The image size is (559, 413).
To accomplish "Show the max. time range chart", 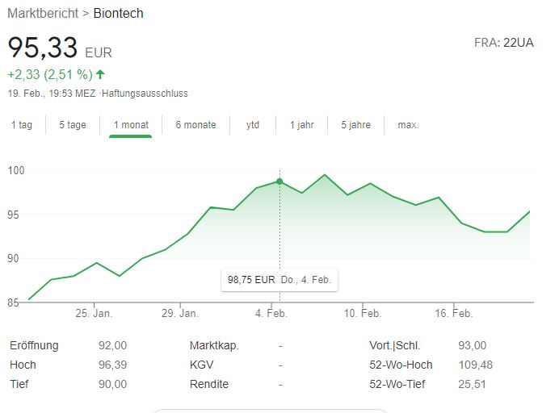I will 408,125.
